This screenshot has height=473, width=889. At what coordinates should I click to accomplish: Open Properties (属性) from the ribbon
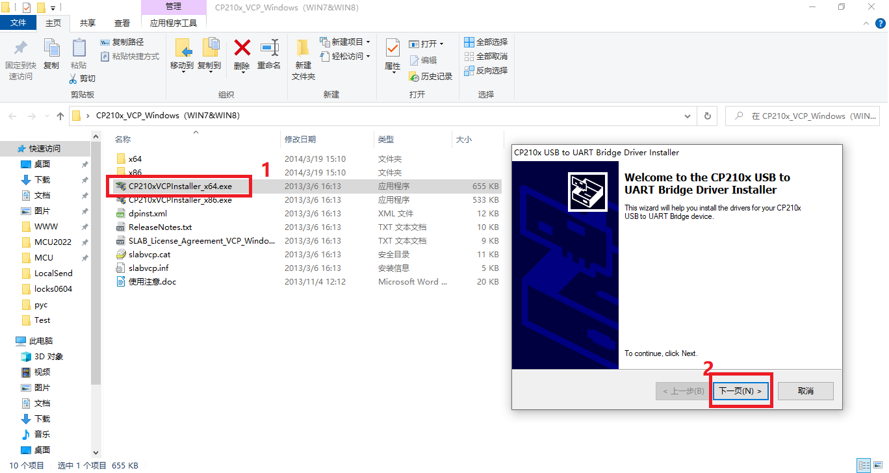pyautogui.click(x=393, y=49)
